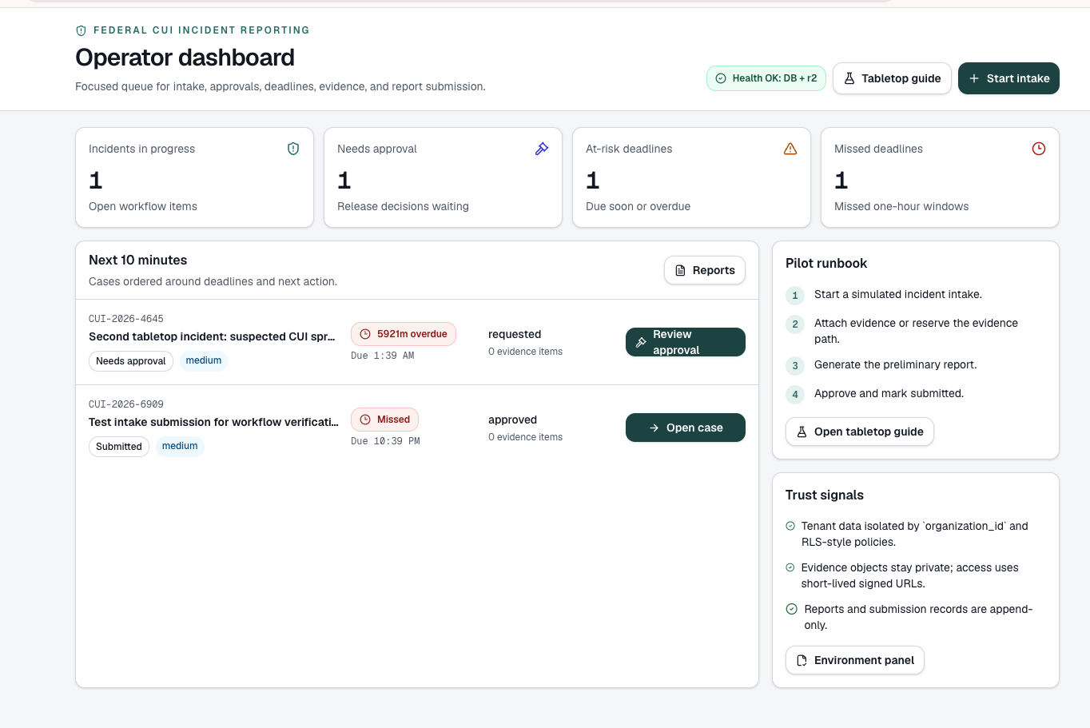Click the check icon beside Tenant data isolated
Screen dimensions: 1090x728
pyautogui.click(x=790, y=526)
